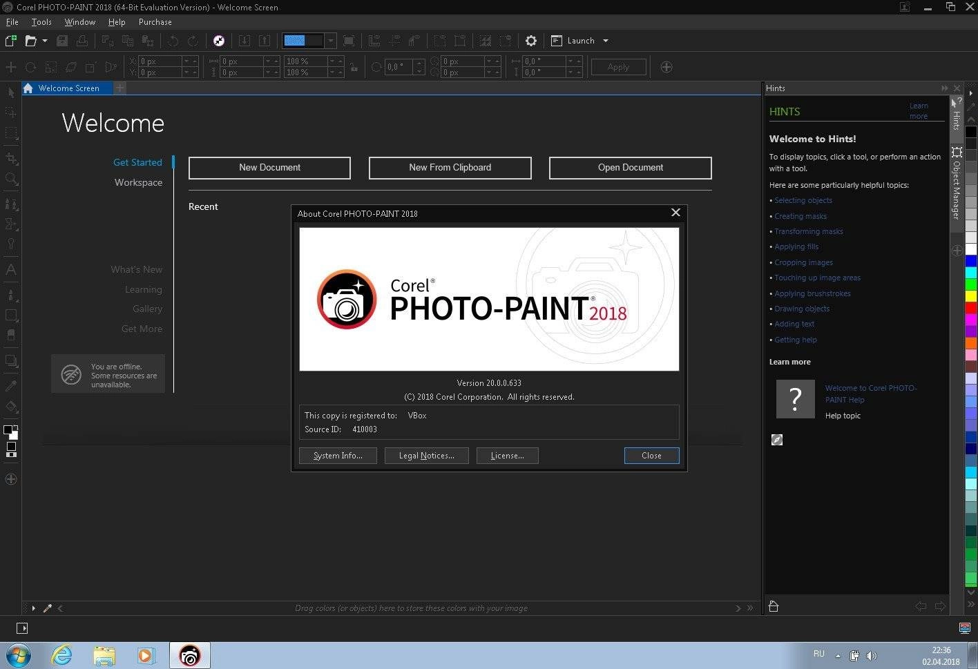Click the plus icon at property bar end
The width and height of the screenshot is (978, 669).
coord(667,67)
